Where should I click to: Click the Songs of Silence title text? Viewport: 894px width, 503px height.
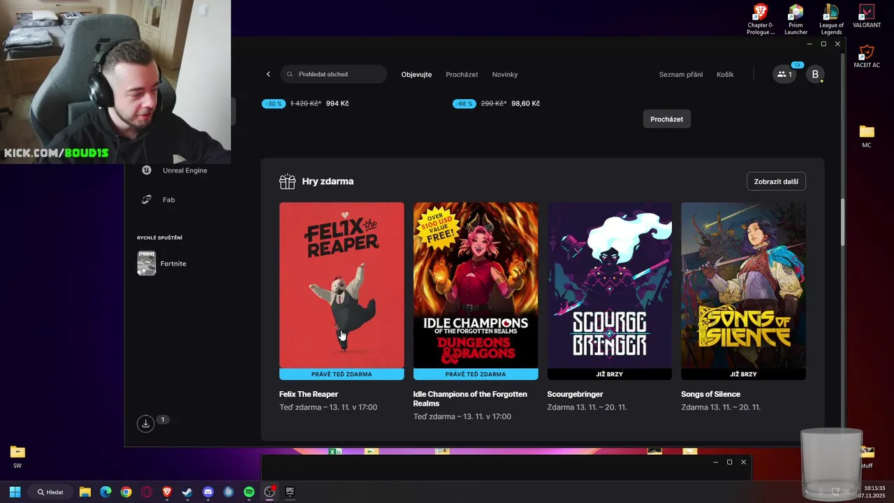click(x=710, y=394)
